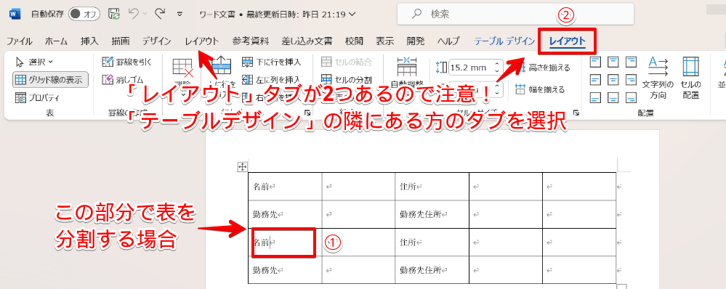Align cell text middle left
This screenshot has width=726, height=289.
(x=595, y=80)
